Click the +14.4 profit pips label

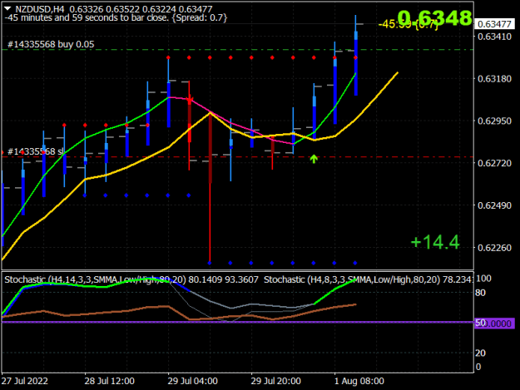pos(435,242)
